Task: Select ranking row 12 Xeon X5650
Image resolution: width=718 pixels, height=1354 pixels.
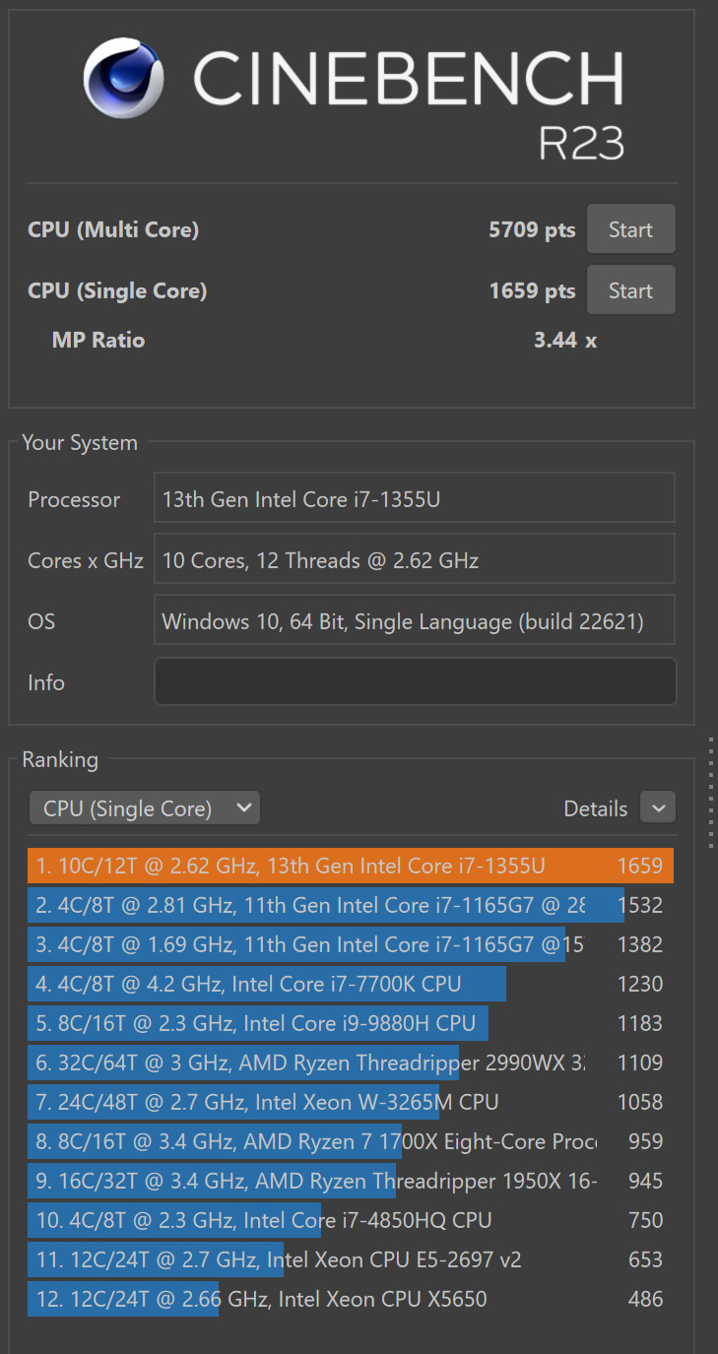Action: coord(351,1299)
